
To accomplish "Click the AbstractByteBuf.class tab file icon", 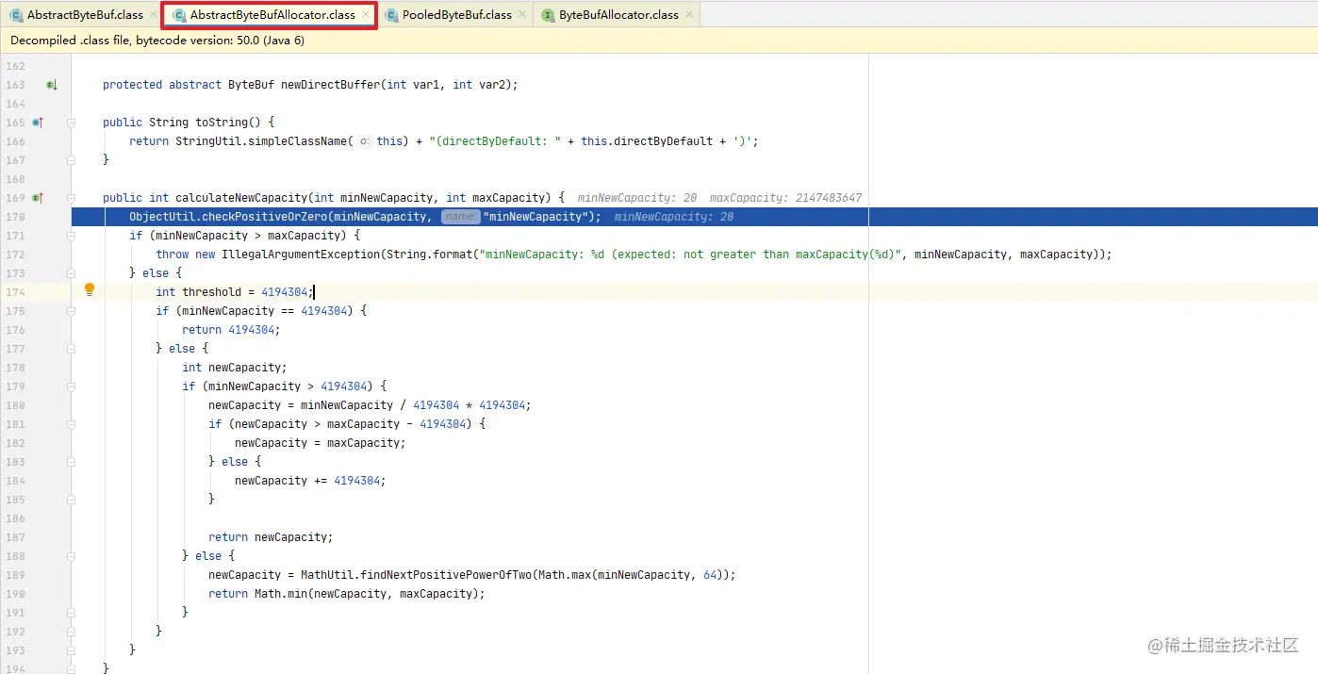I will 17,15.
